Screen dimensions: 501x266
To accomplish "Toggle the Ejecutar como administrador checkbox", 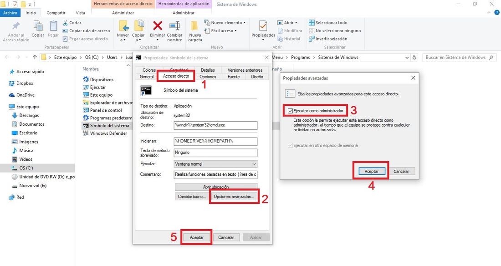I will [290, 111].
